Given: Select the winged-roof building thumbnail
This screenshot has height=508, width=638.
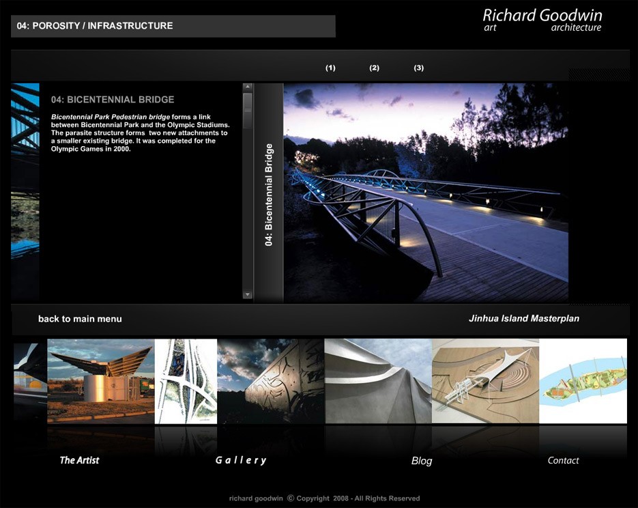Looking at the screenshot, I should (101, 382).
